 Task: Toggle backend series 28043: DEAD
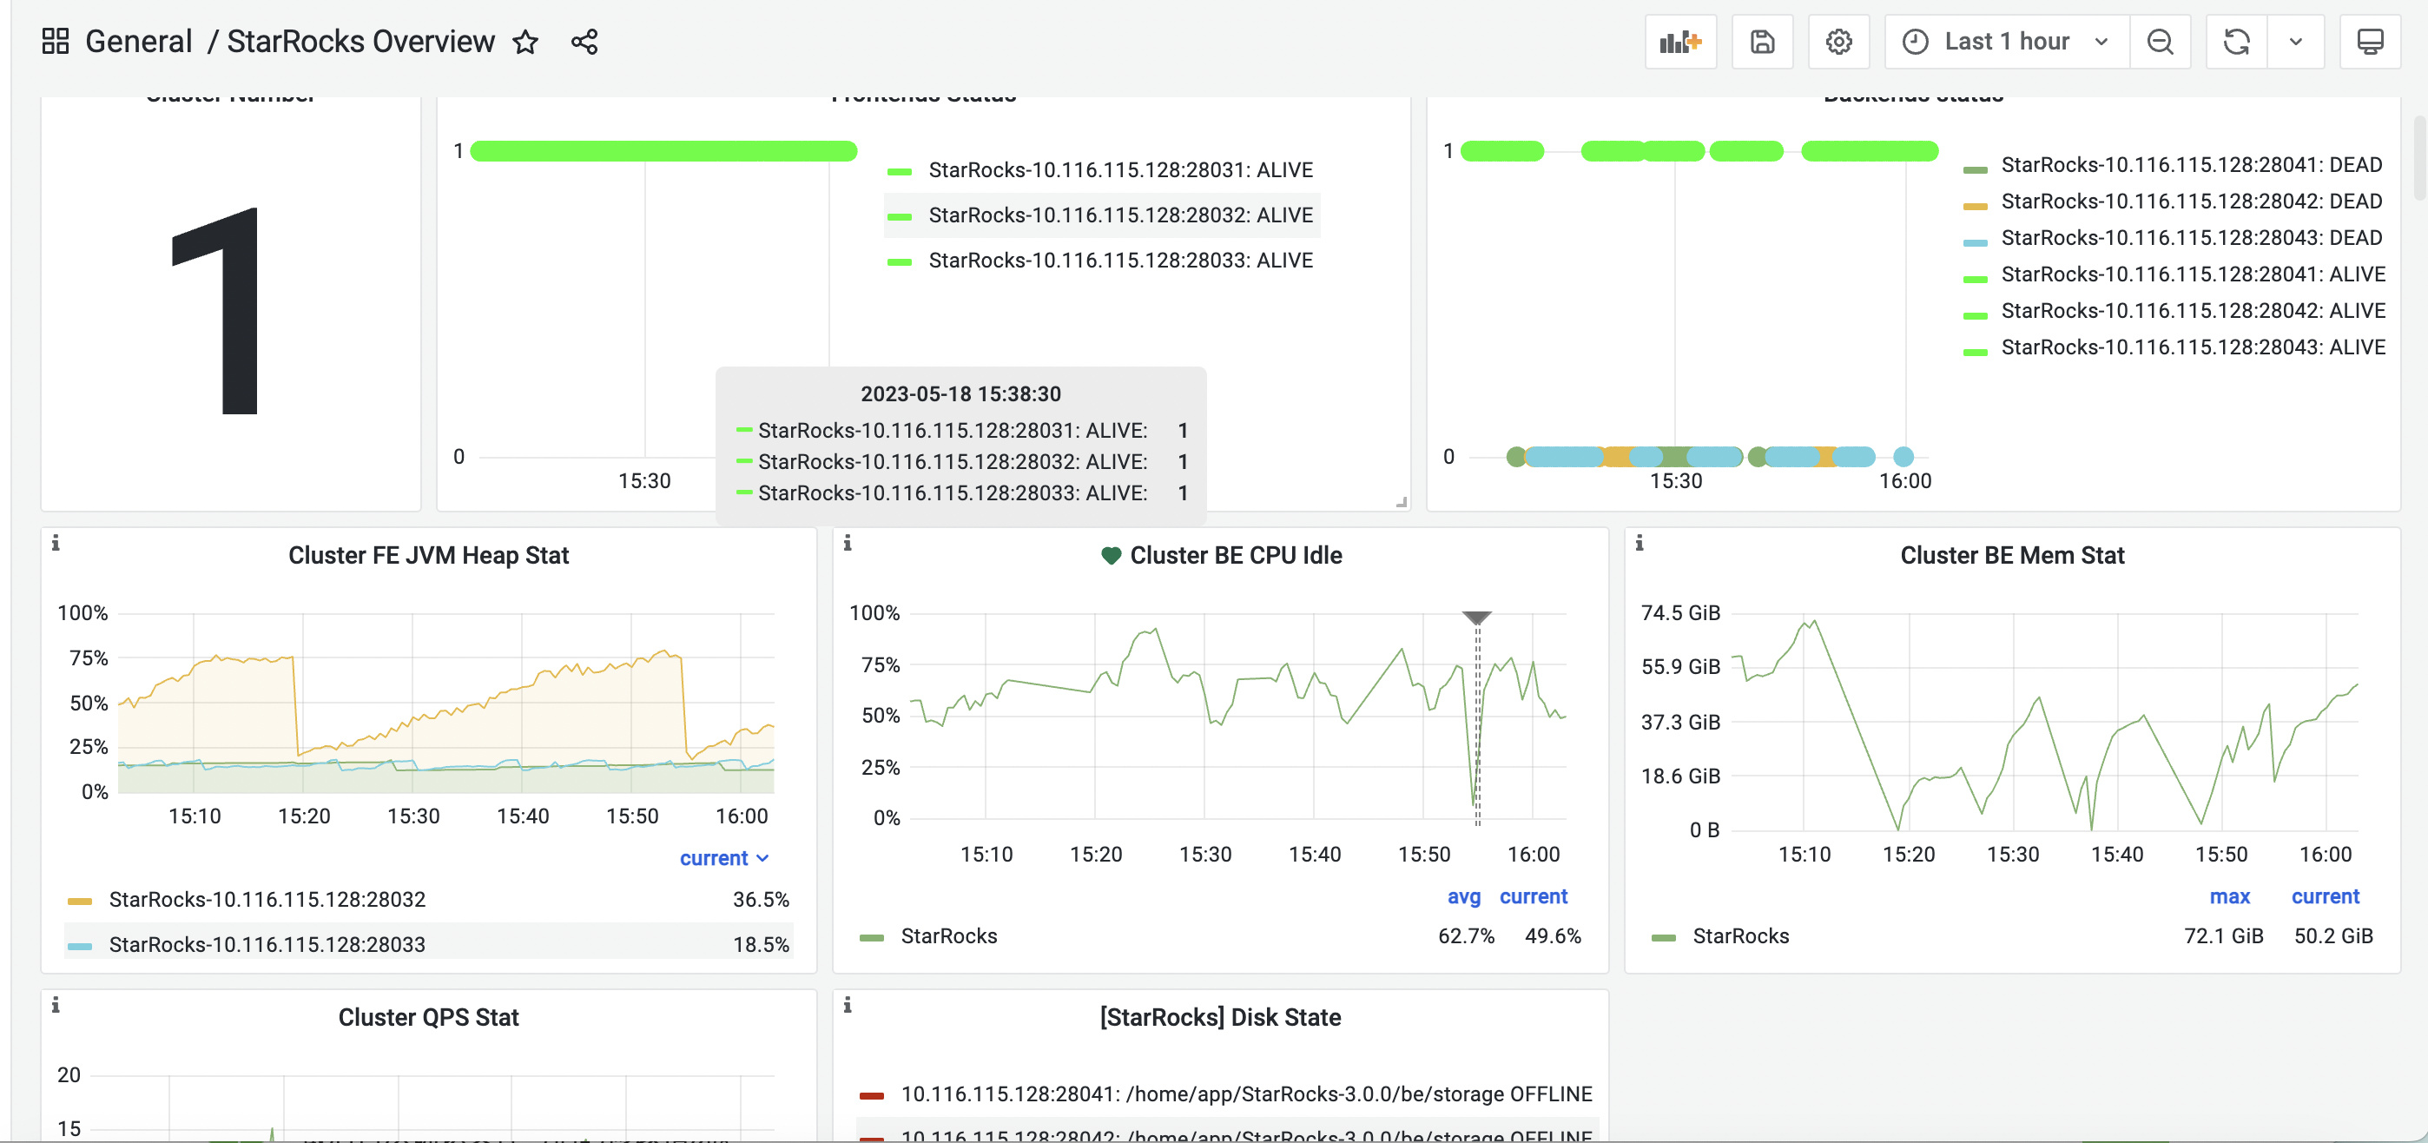[x=2192, y=238]
